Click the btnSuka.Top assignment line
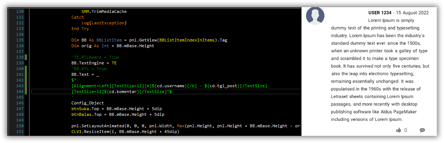Screen dimensions: 444x143 coord(118,109)
